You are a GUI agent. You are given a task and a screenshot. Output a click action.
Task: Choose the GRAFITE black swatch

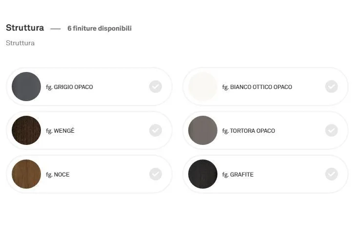(x=203, y=174)
